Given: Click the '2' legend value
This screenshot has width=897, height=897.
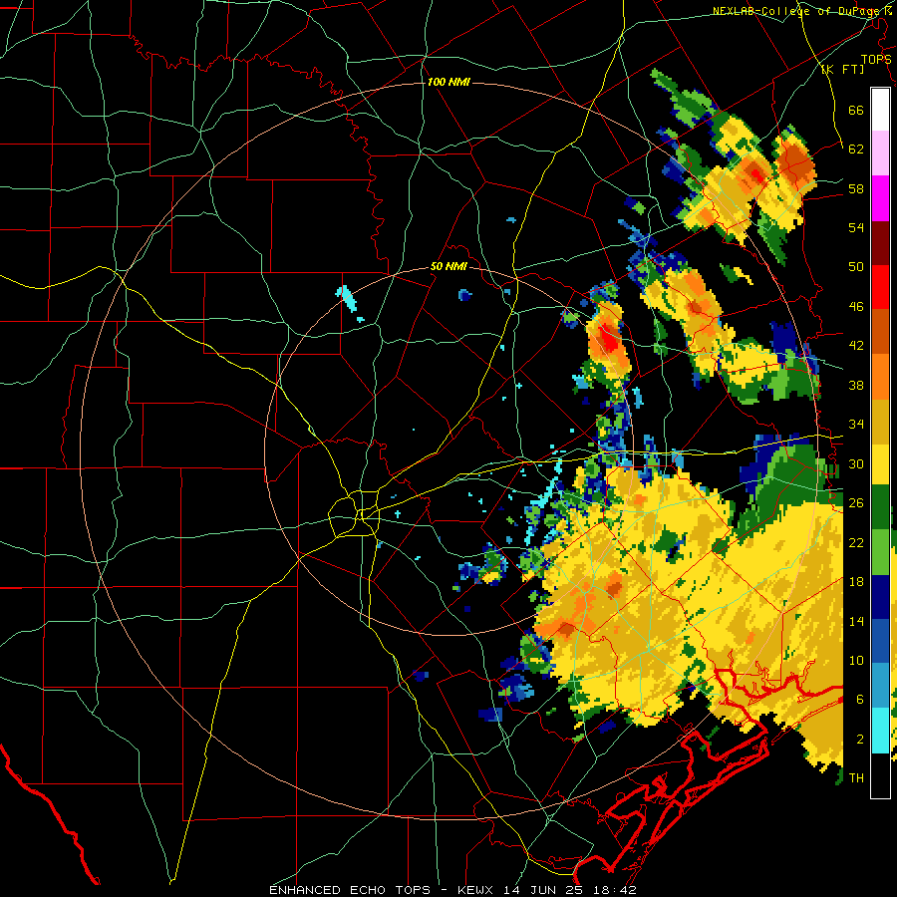Looking at the screenshot, I should click(860, 740).
